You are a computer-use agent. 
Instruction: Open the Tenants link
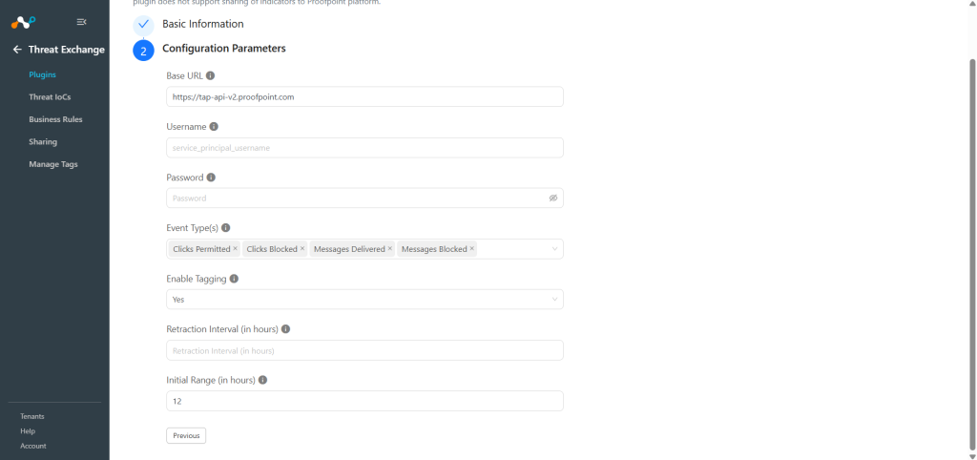coord(32,416)
